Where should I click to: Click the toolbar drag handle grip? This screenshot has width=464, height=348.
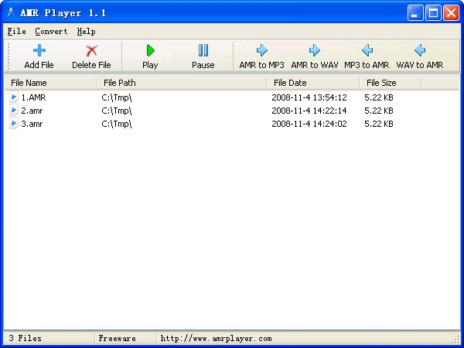[9, 56]
